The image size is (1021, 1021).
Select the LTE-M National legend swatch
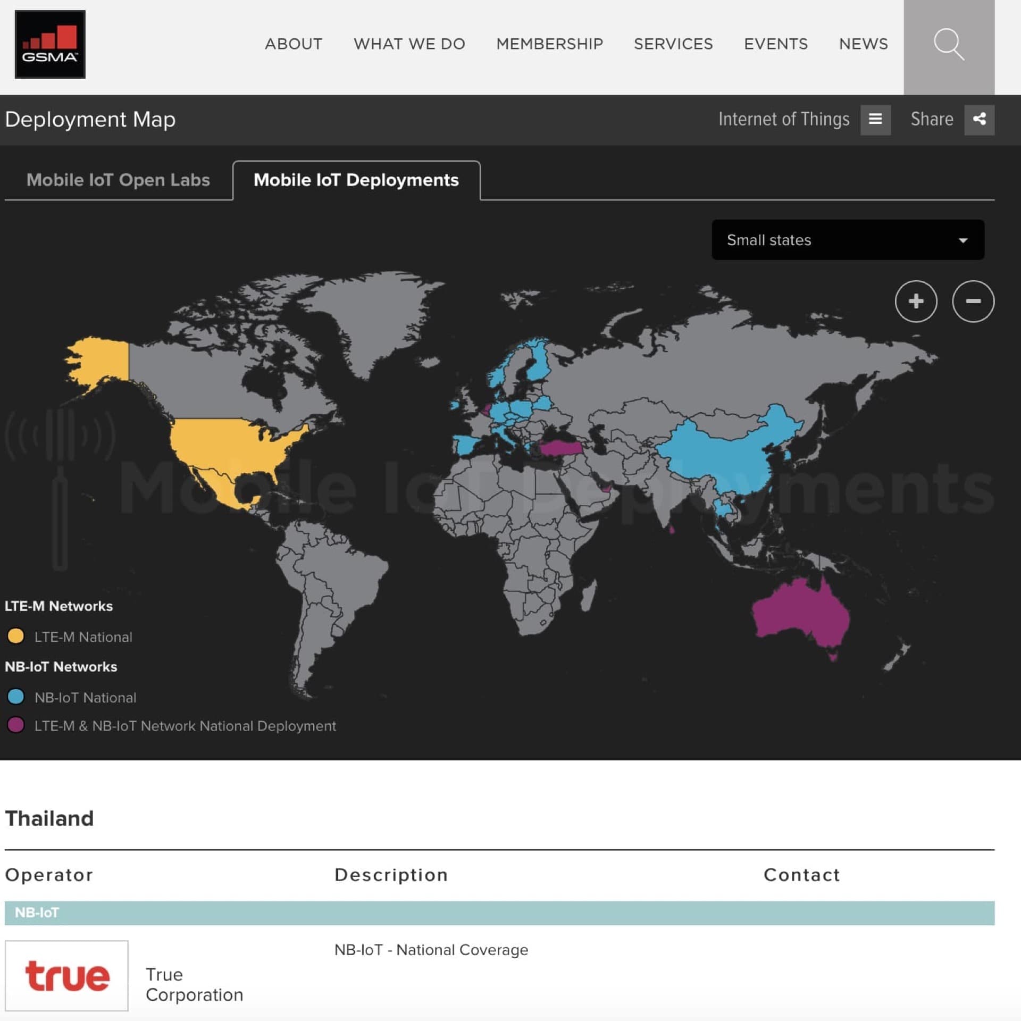pos(16,637)
